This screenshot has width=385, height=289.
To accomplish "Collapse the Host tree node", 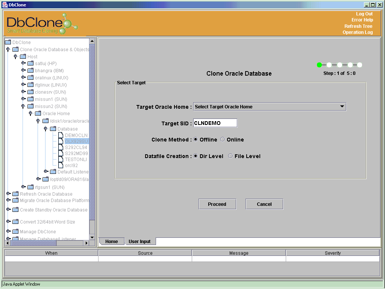I will (x=15, y=56).
